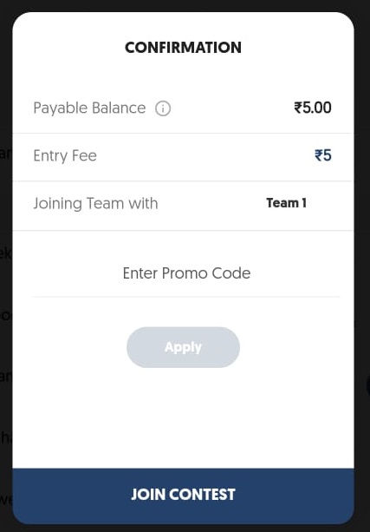Dismiss dialog via dark backdrop above it
The height and width of the screenshot is (532, 370).
pos(185,5)
